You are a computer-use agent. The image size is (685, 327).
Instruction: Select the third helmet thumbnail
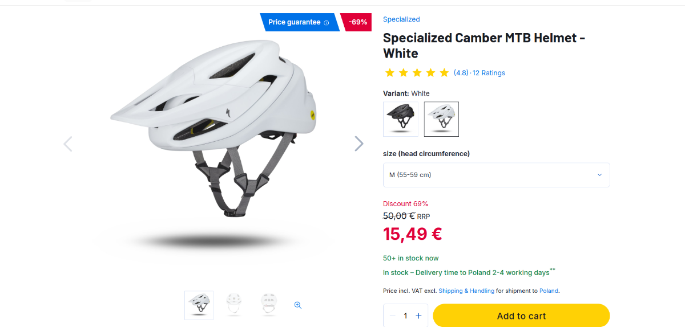coord(268,305)
